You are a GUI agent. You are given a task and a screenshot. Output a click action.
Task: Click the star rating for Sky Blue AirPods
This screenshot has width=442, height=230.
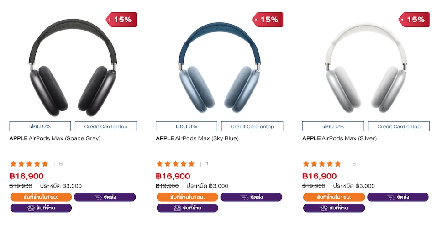[176, 164]
